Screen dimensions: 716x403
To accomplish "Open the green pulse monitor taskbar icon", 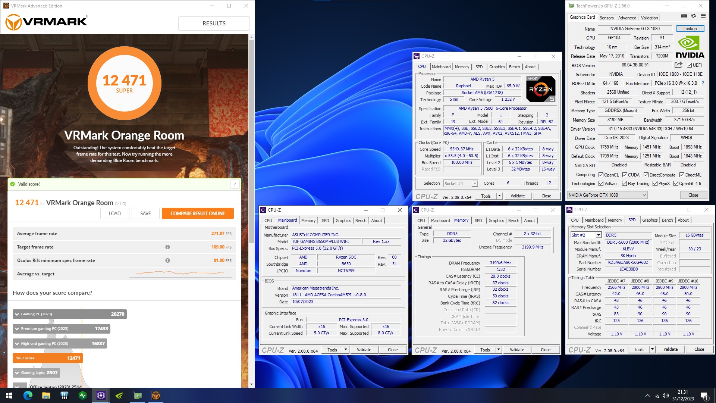I will (x=82, y=396).
